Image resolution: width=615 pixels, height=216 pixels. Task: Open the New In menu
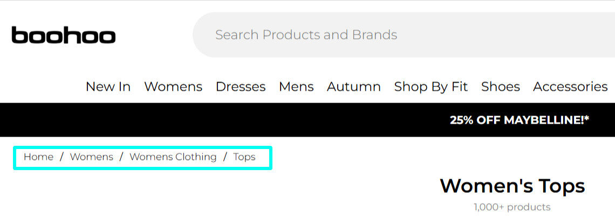click(108, 86)
